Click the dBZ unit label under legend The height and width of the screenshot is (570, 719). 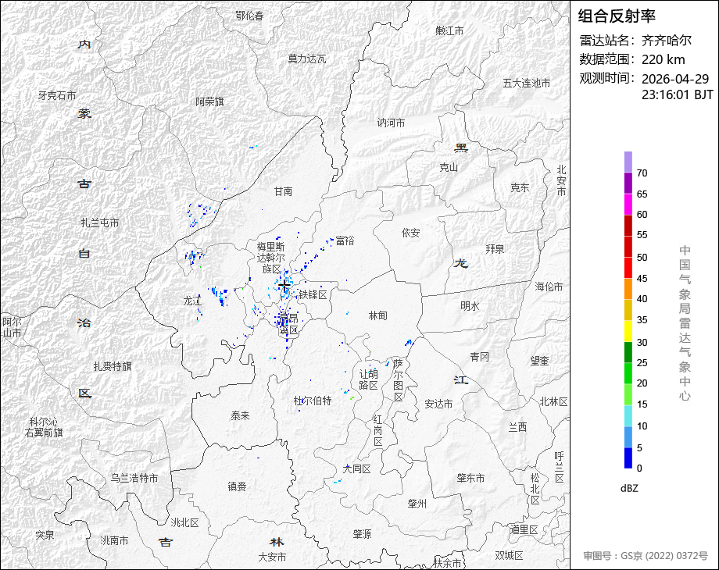coord(629,489)
